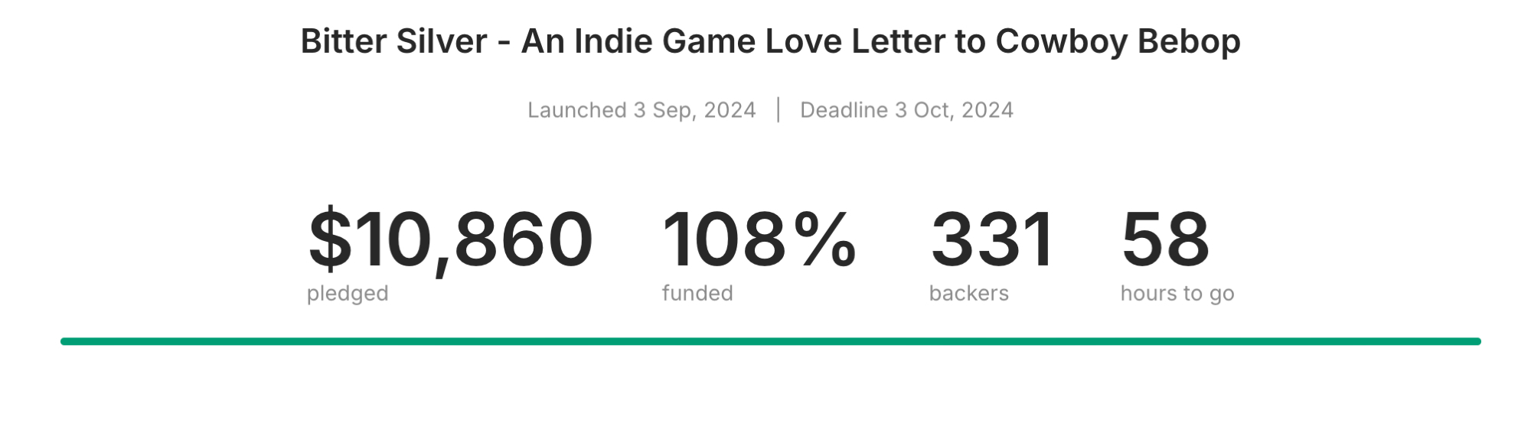
Task: Click the divider between launch and deadline dates
Action: (x=779, y=110)
